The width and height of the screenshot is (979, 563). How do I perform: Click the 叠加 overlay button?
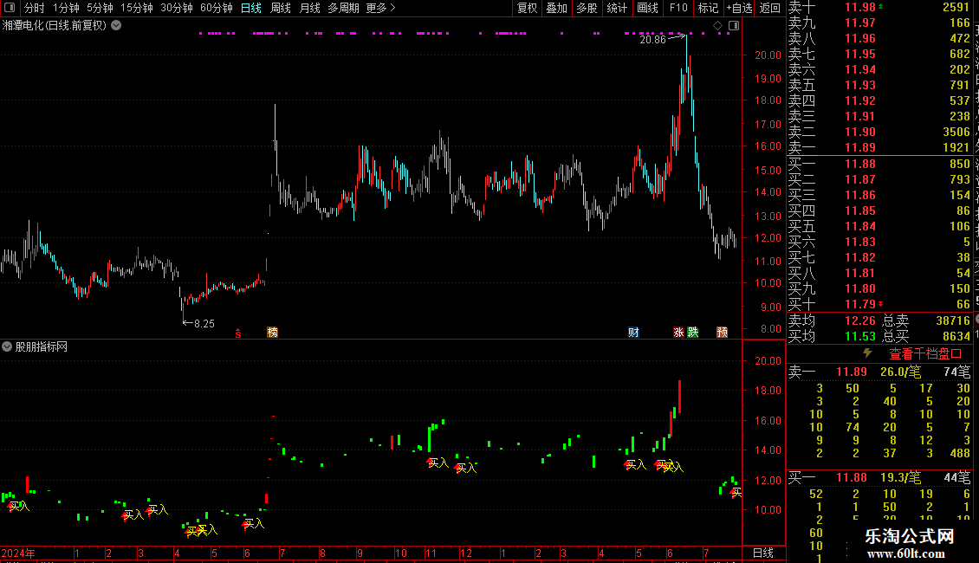coord(557,8)
